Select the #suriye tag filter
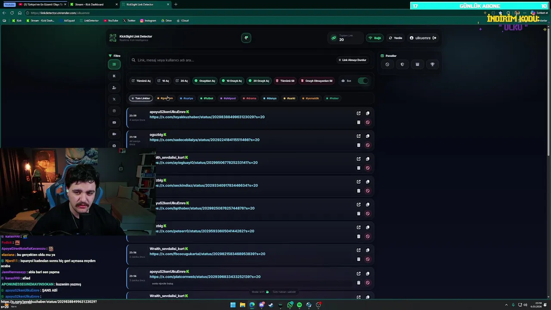This screenshot has height=310, width=551. click(x=186, y=98)
